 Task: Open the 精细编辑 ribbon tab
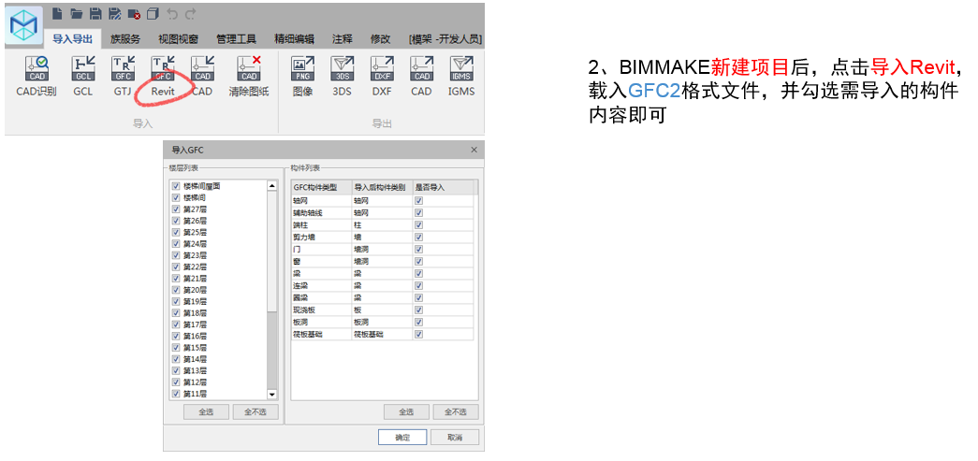[x=295, y=38]
